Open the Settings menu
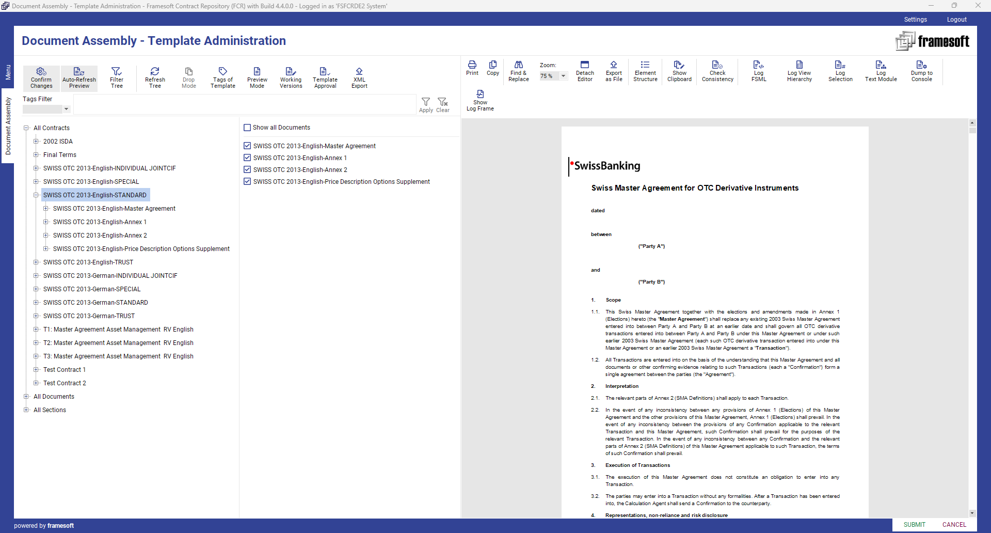Viewport: 991px width, 533px height. [915, 20]
